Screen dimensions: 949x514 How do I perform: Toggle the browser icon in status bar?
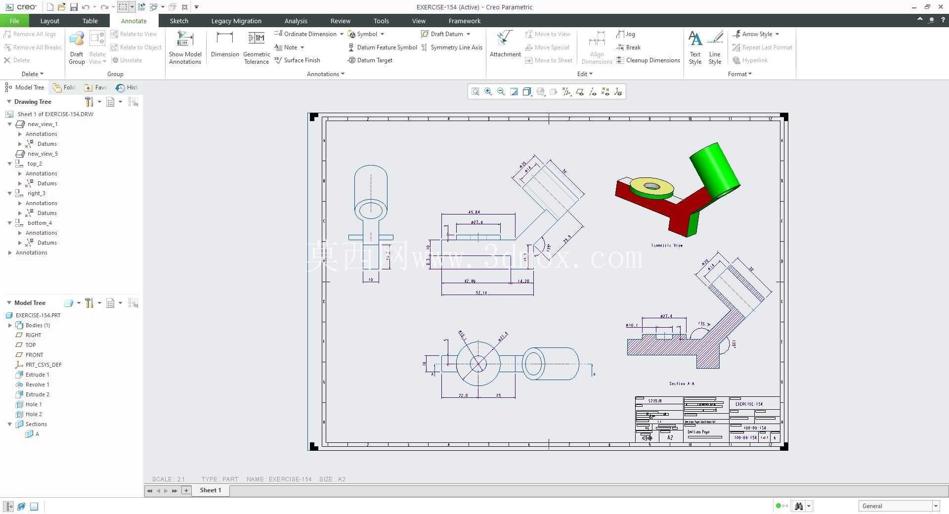pyautogui.click(x=21, y=506)
